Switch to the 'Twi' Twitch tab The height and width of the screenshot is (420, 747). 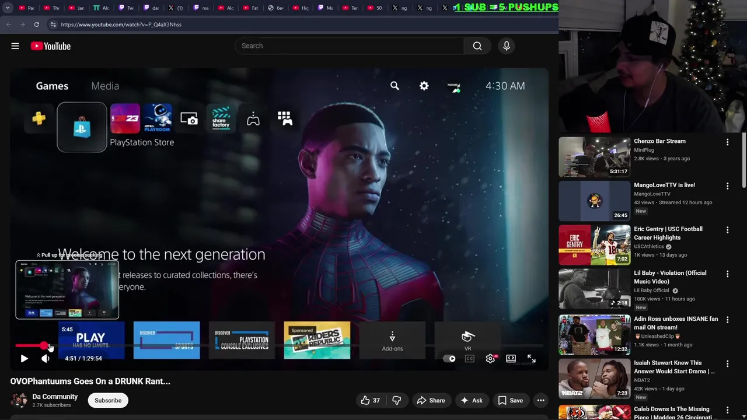coord(127,8)
